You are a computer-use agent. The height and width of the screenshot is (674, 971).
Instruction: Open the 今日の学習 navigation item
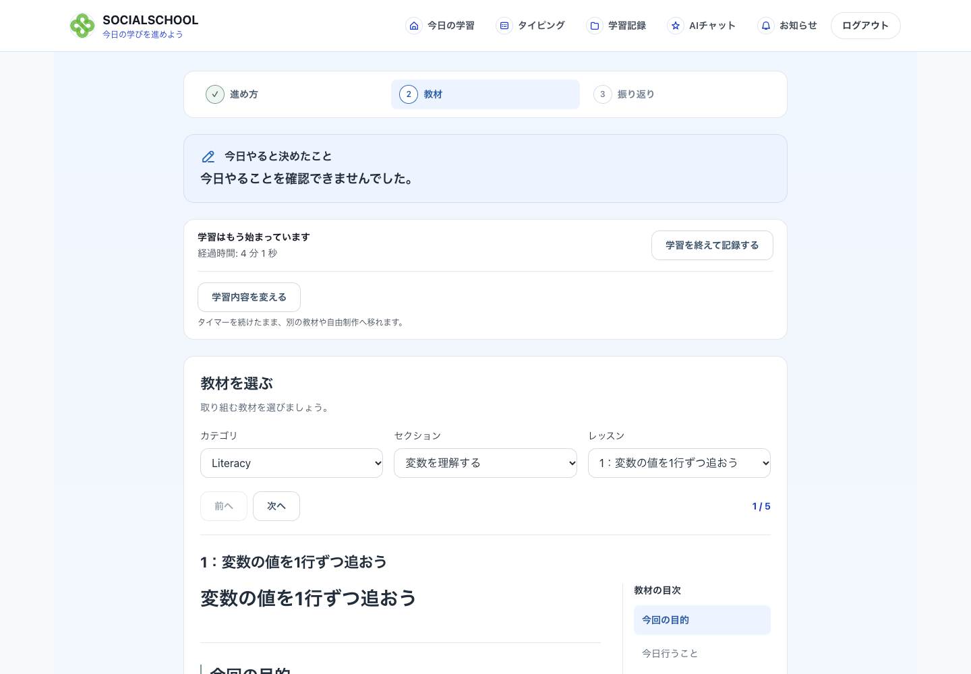pos(440,26)
